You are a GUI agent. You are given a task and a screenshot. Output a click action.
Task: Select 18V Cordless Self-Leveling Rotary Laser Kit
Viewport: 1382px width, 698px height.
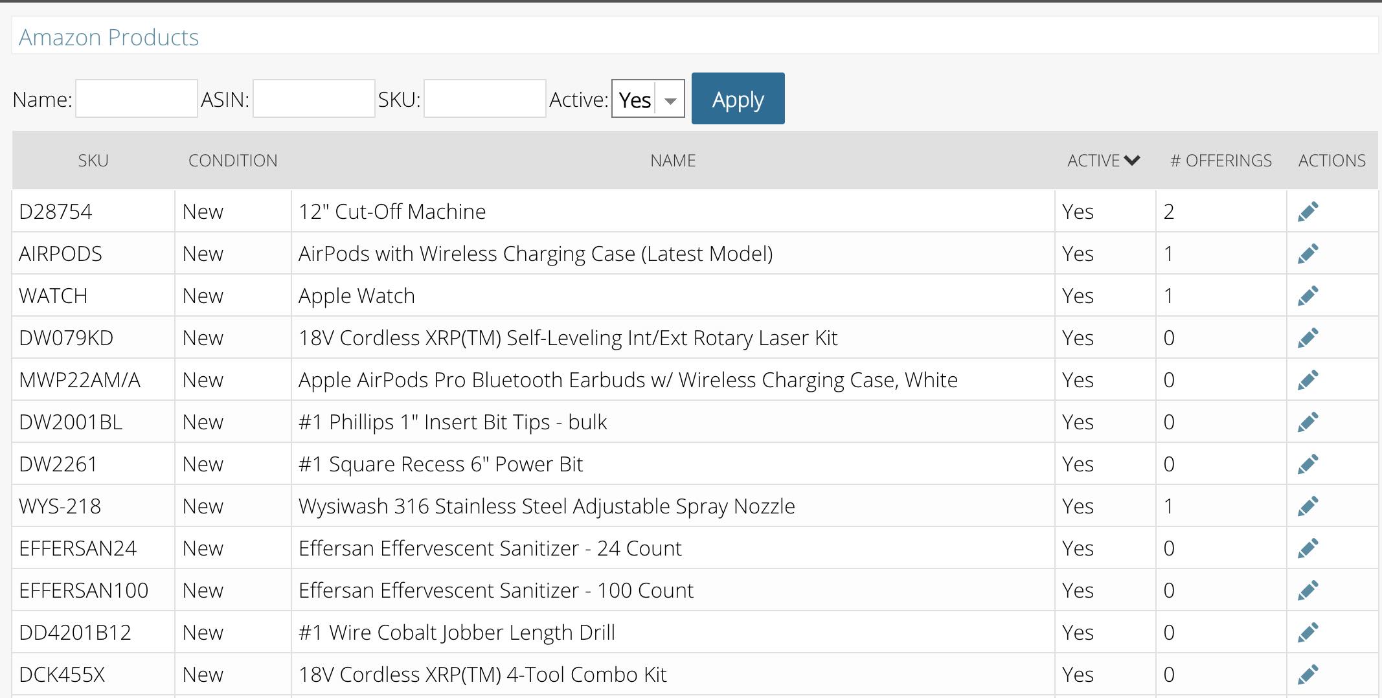(568, 338)
